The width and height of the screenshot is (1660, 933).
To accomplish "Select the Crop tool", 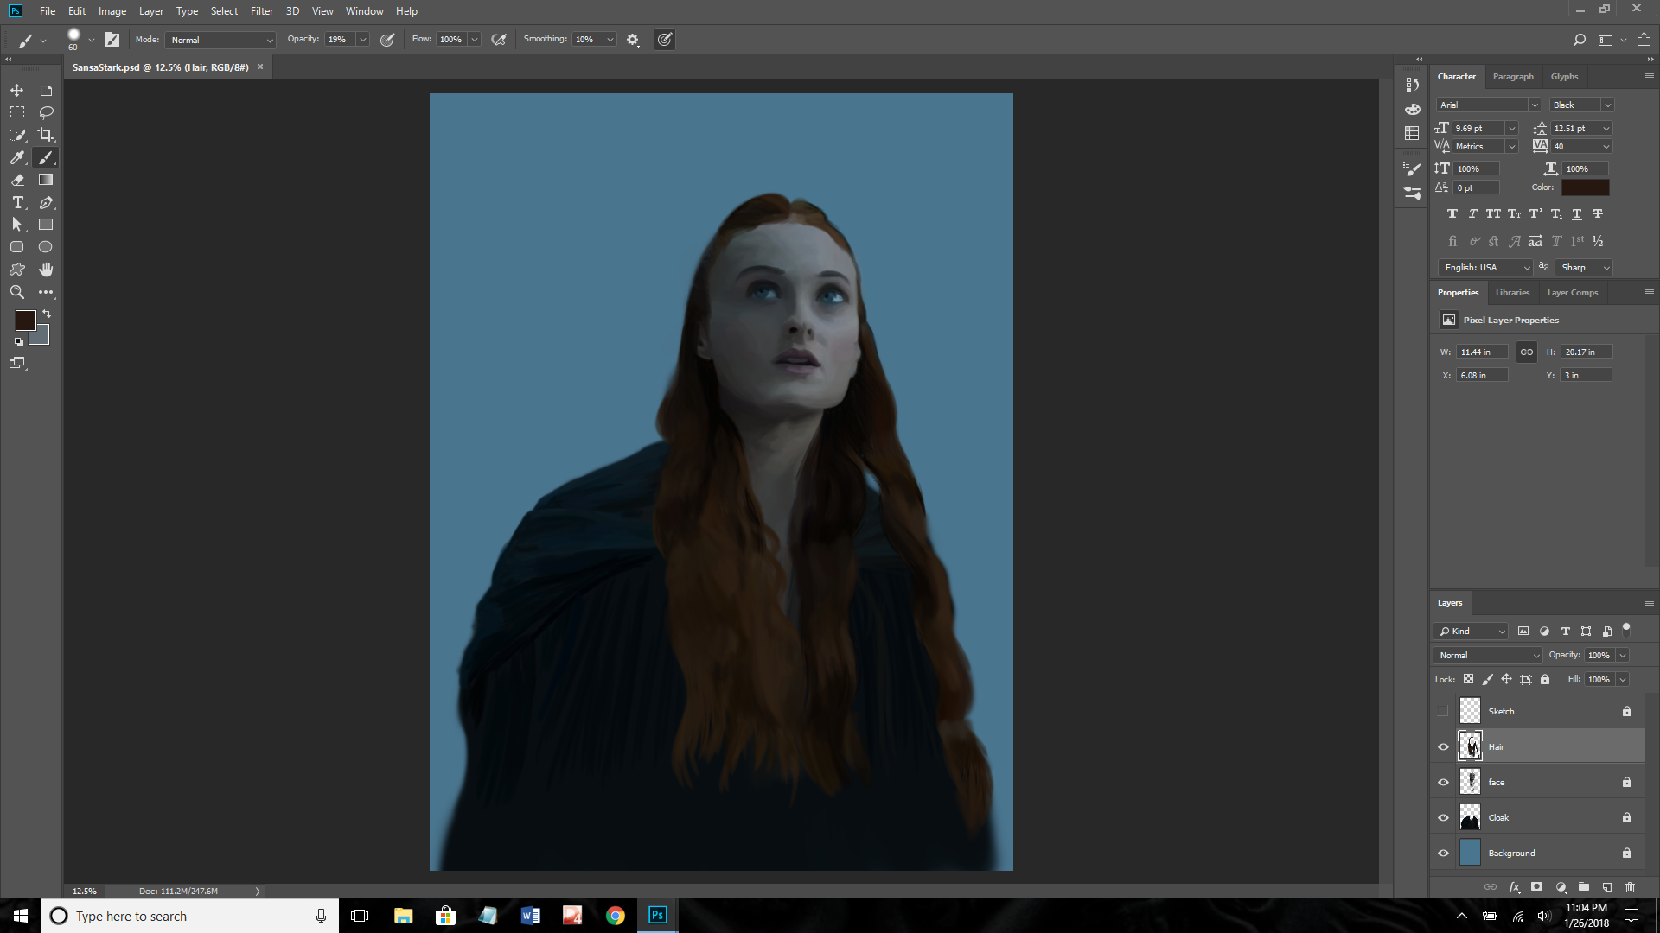I will click(x=46, y=135).
